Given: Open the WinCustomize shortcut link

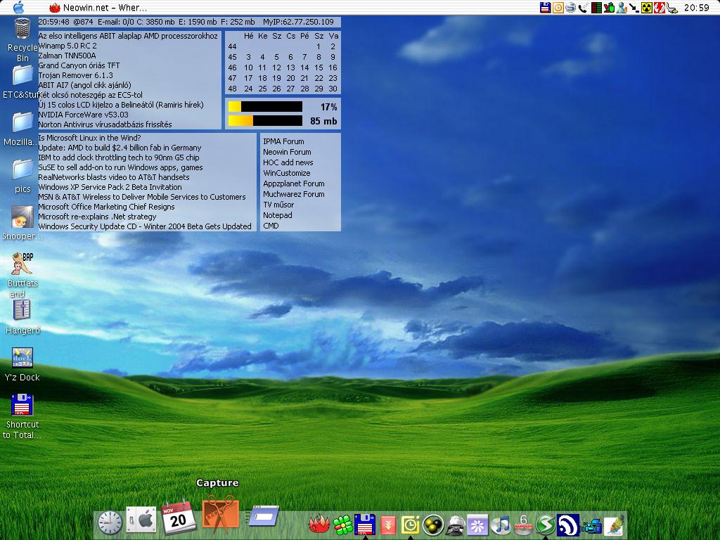Looking at the screenshot, I should tap(286, 173).
